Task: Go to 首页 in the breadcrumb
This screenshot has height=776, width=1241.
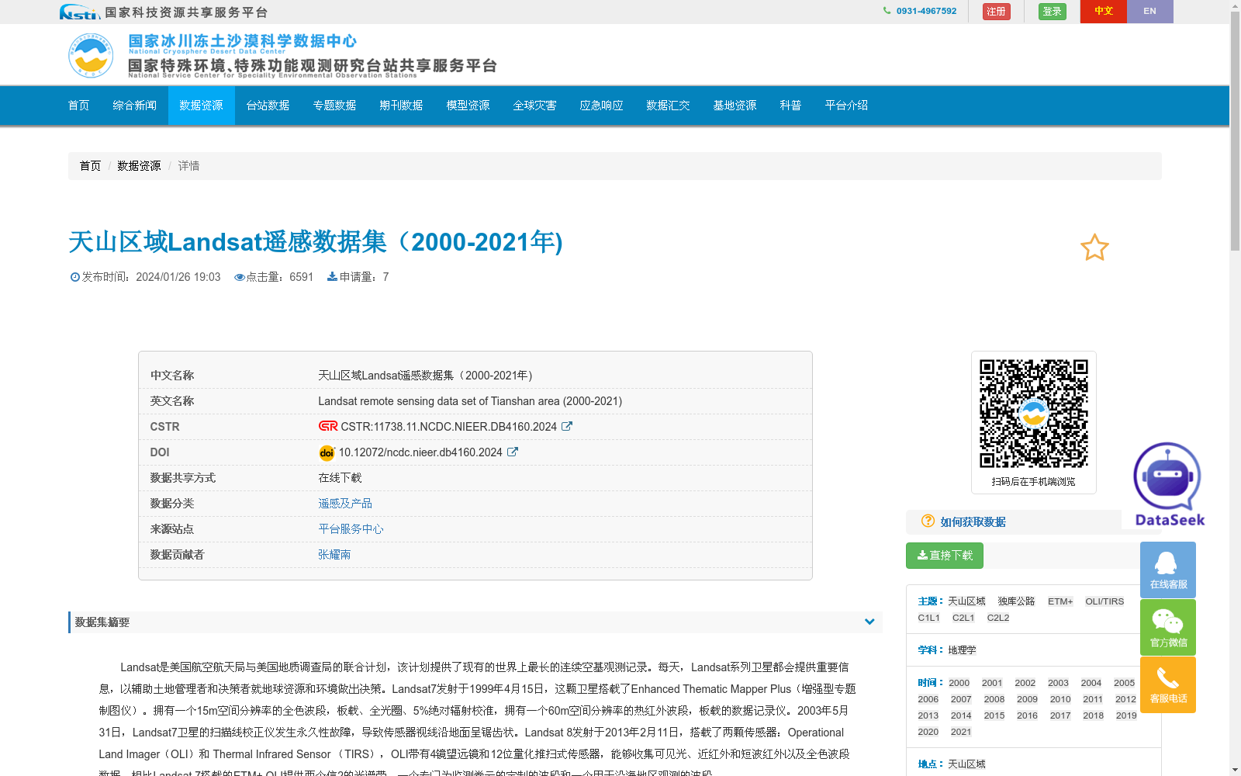Action: point(90,166)
